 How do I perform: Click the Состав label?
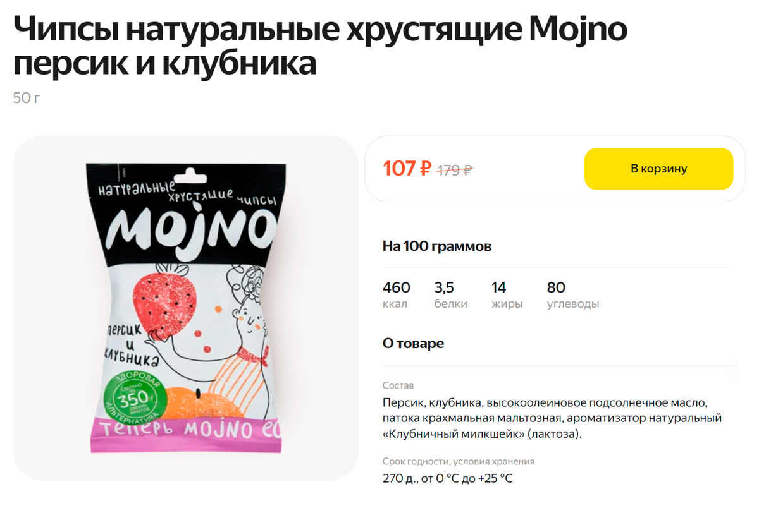tap(398, 385)
